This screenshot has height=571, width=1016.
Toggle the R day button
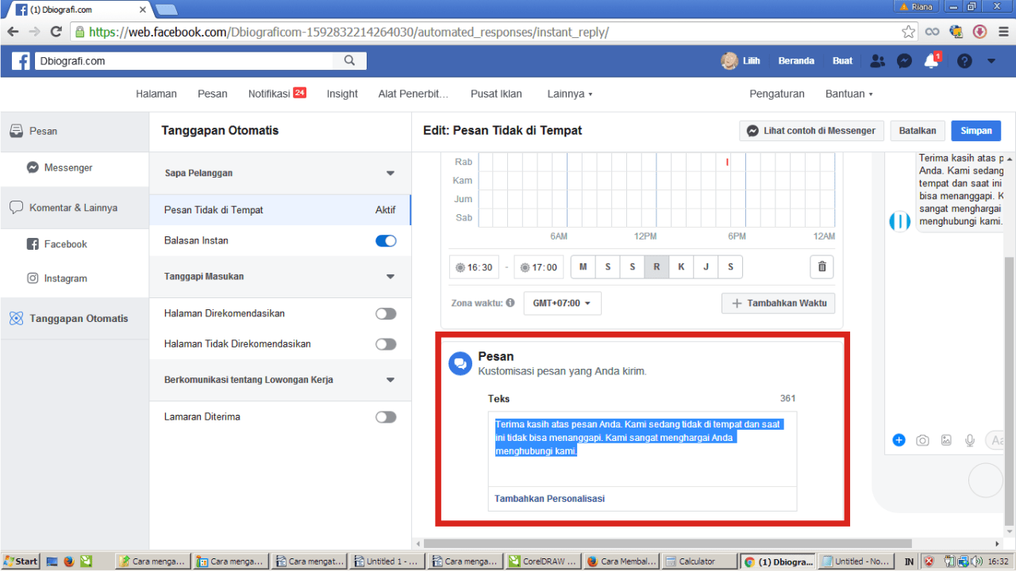(x=656, y=267)
